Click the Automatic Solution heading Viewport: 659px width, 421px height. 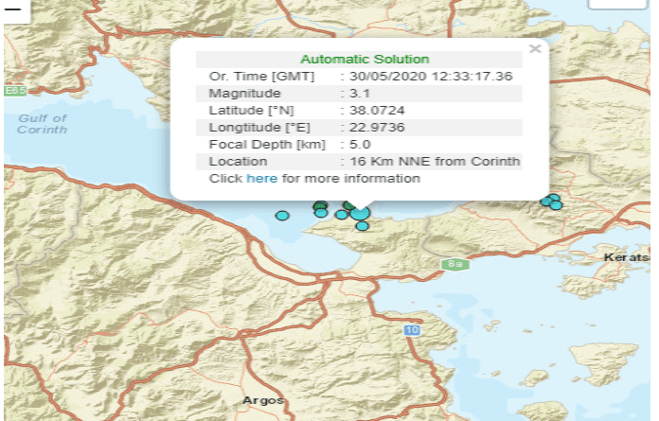[365, 60]
